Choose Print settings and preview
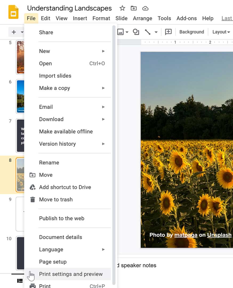 click(71, 274)
